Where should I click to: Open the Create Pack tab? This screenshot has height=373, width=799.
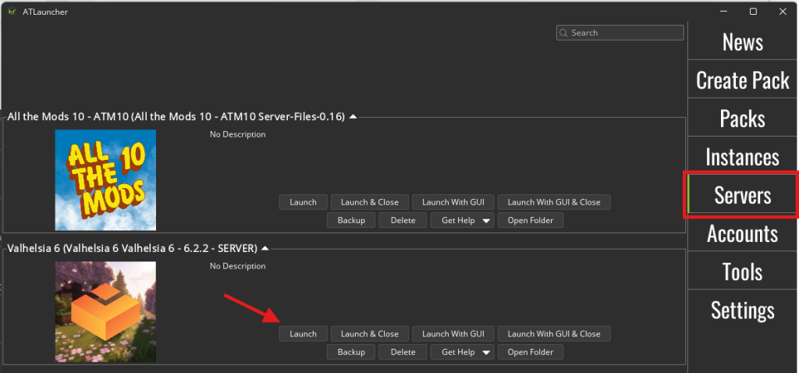pos(742,80)
